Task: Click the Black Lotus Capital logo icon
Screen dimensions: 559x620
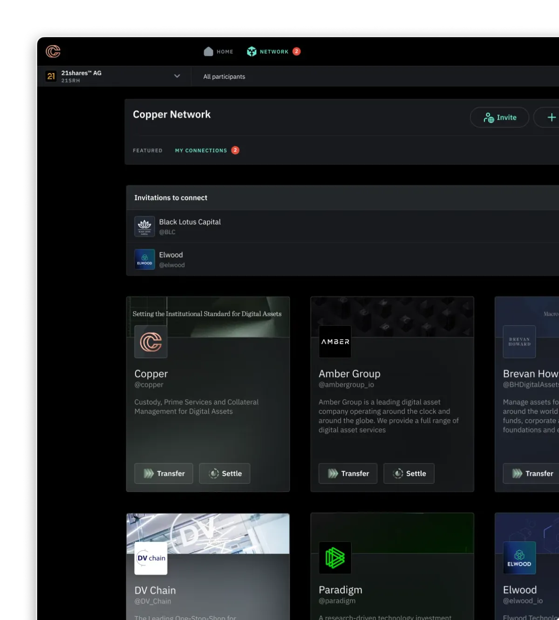Action: (144, 226)
